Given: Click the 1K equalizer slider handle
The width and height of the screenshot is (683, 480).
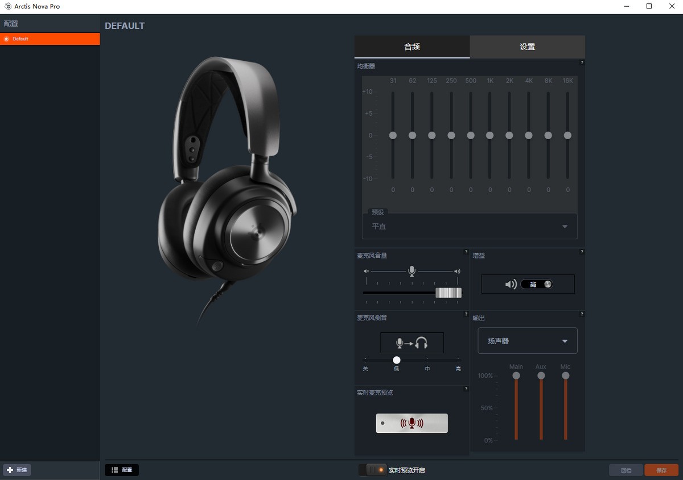Looking at the screenshot, I should pos(489,135).
